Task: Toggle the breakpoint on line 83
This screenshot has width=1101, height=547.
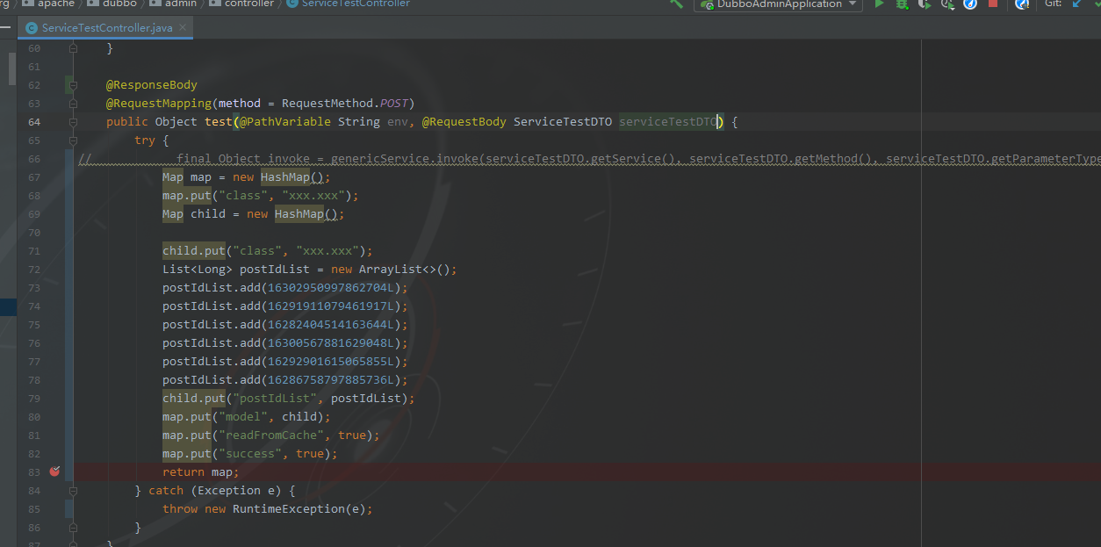Action: tap(55, 471)
